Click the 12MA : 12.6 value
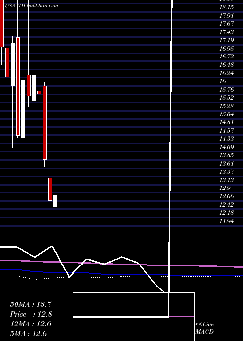243x341 pixels. click(x=30, y=324)
